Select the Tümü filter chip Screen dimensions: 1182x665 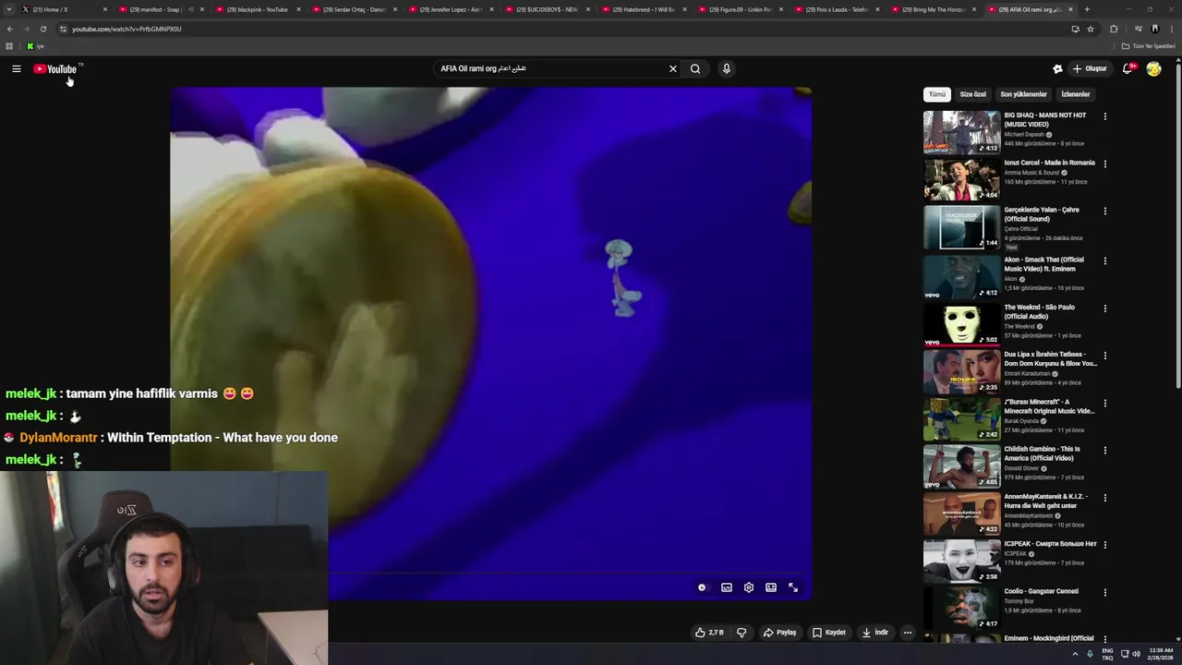[936, 94]
